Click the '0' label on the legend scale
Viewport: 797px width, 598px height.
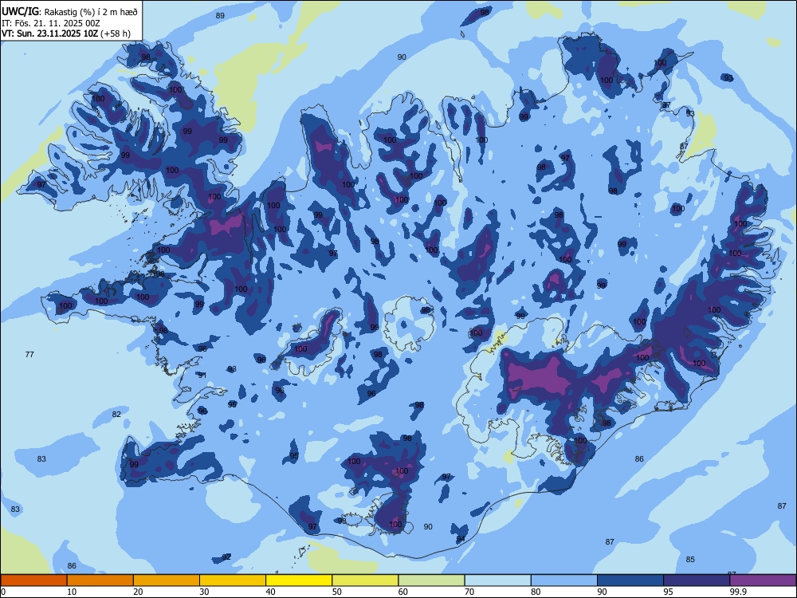(x=3, y=592)
